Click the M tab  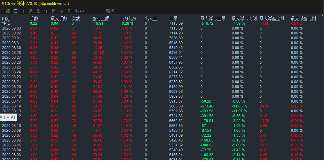(61, 11)
